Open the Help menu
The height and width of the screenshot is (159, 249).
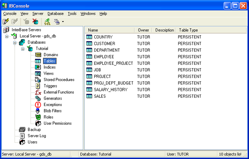pyautogui.click(x=103, y=14)
